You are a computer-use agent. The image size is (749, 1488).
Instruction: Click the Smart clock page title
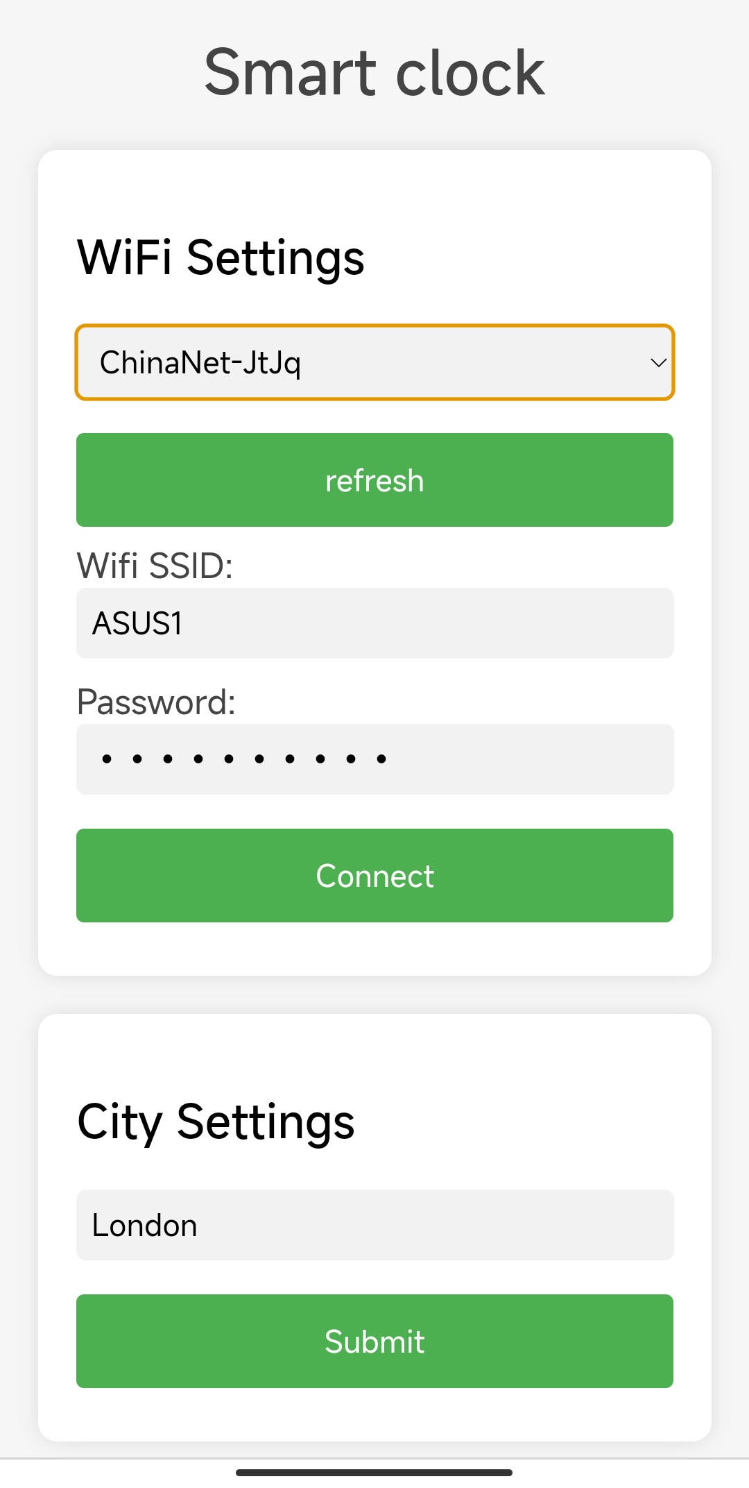click(374, 72)
